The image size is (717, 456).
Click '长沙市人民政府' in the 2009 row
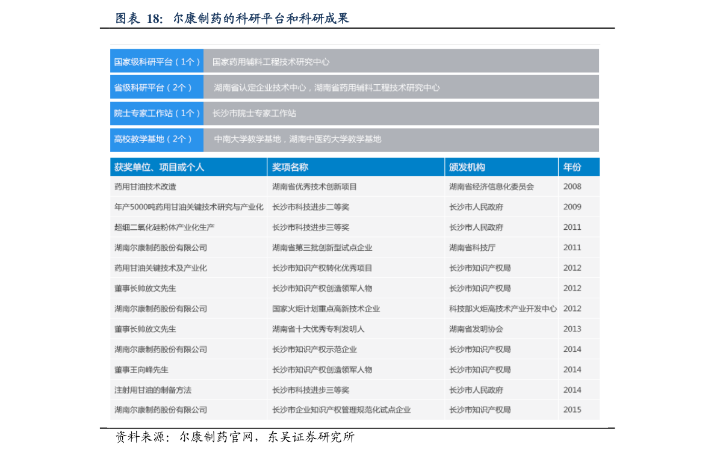[476, 207]
